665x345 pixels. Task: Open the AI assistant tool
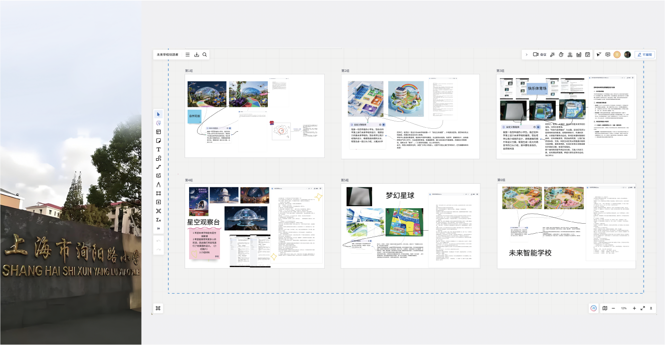pyautogui.click(x=159, y=123)
